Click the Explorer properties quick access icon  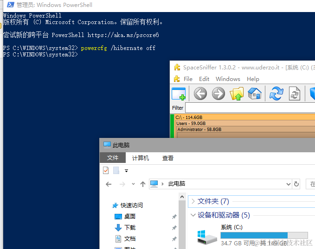[106, 170]
